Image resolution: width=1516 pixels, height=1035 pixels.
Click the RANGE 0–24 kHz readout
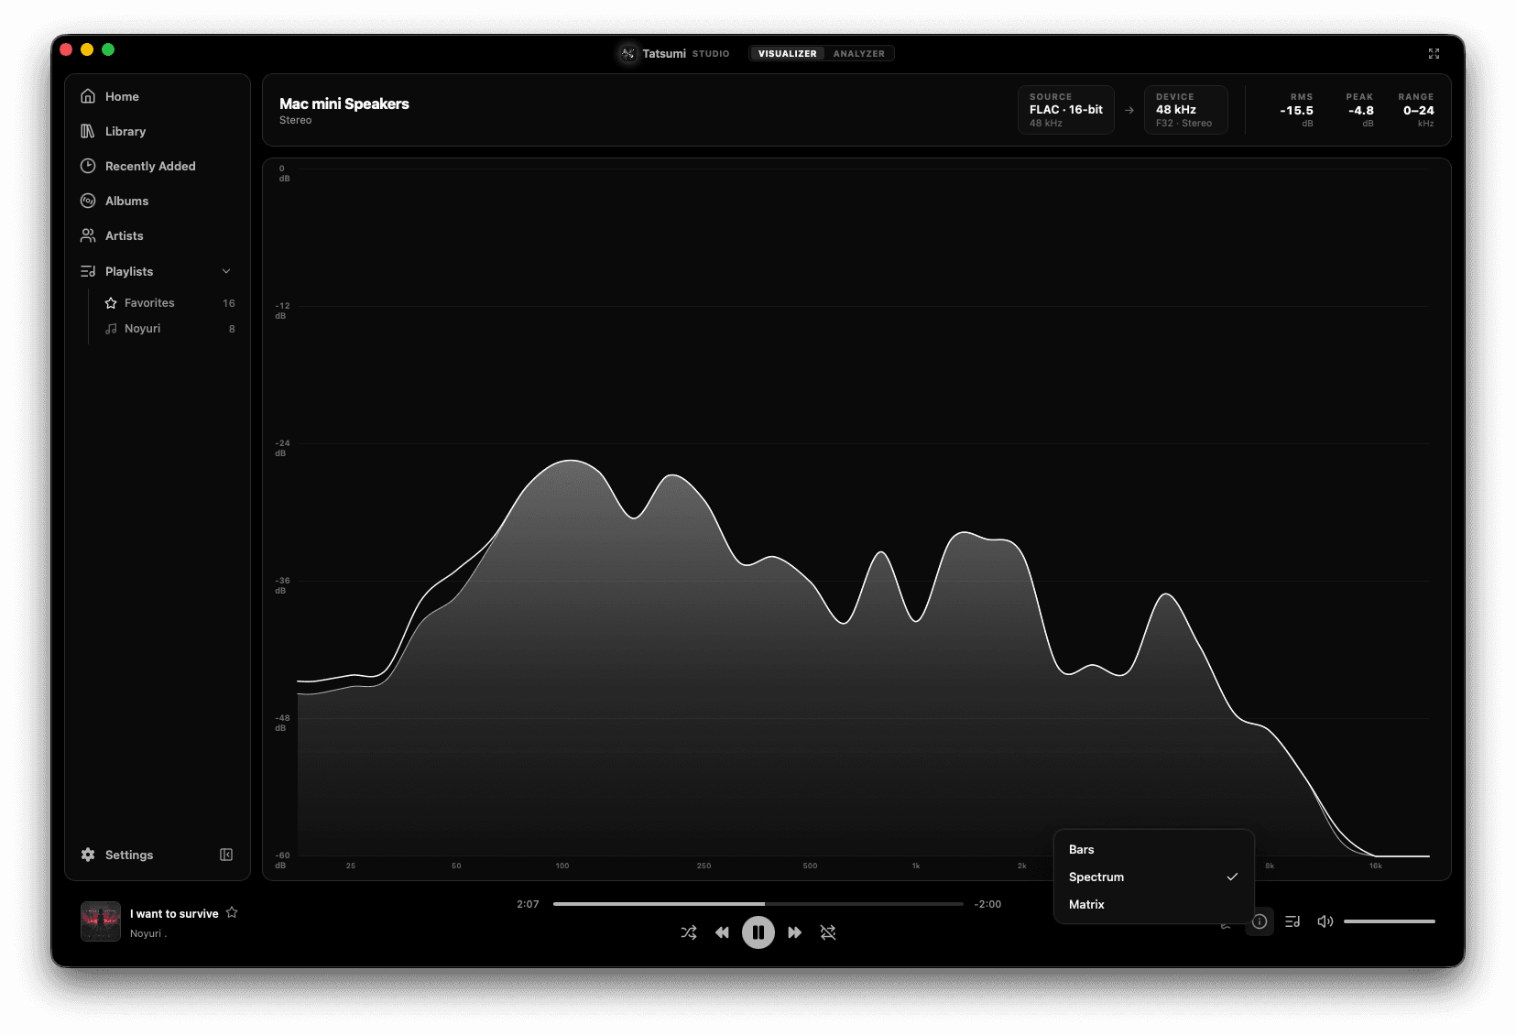pos(1418,110)
